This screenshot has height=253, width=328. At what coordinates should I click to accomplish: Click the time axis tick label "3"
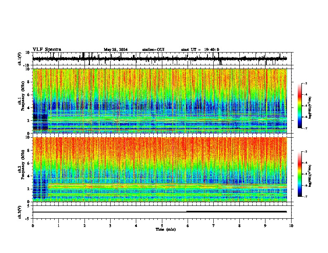[110, 226]
